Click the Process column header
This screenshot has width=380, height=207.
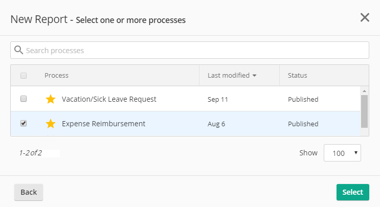coord(56,75)
